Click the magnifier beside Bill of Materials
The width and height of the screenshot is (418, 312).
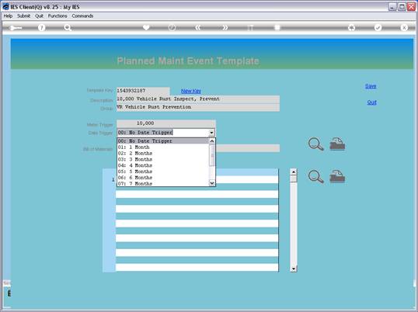click(x=315, y=144)
